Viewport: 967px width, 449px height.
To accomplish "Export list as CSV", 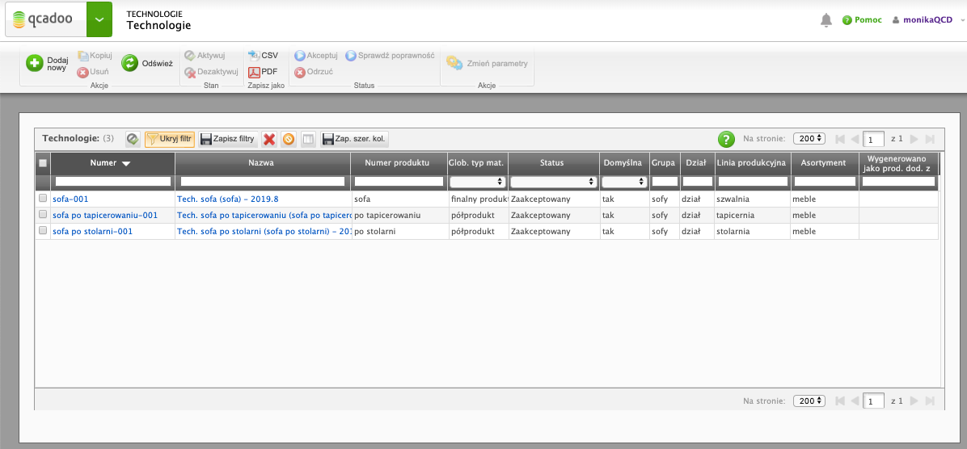I will [264, 56].
